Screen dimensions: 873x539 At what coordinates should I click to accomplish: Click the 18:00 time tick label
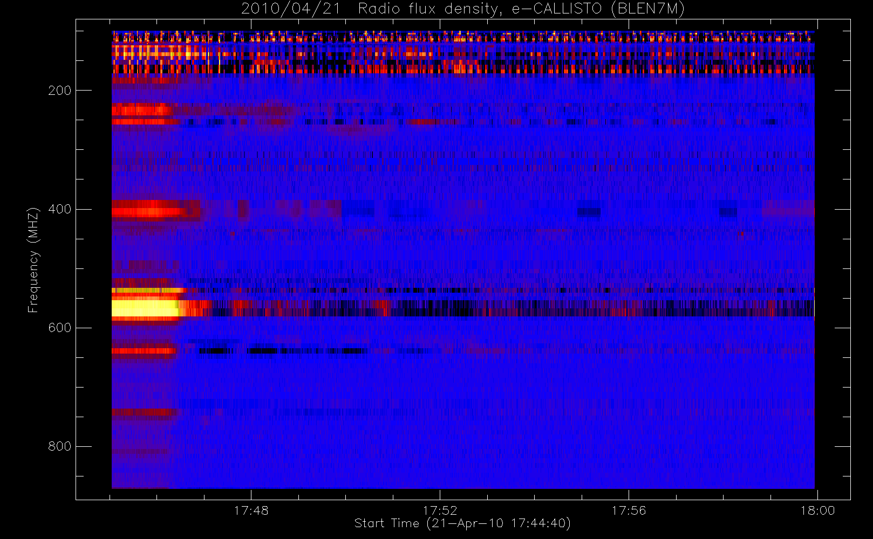pos(817,510)
